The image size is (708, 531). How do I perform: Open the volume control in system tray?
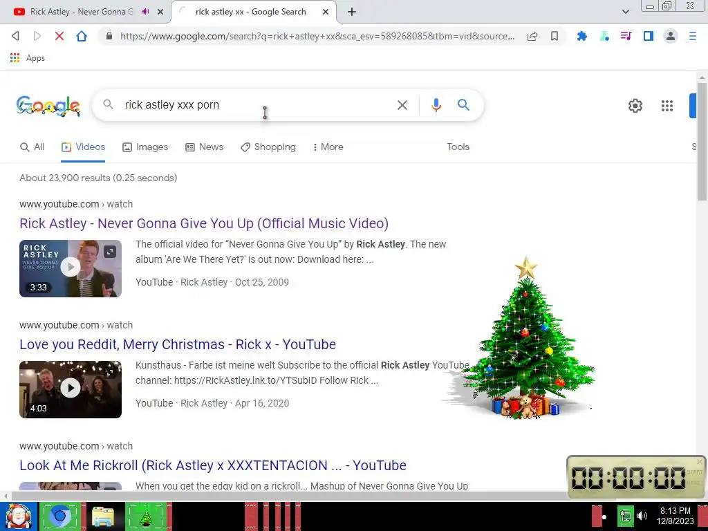(642, 516)
